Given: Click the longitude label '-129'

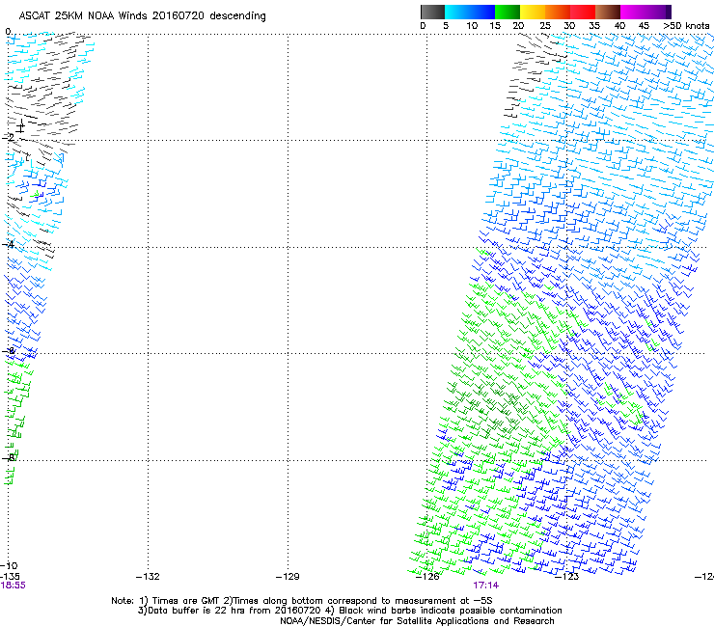Looking at the screenshot, I should click(288, 577).
